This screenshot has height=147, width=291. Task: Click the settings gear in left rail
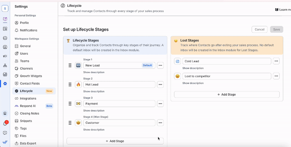click(x=5, y=84)
